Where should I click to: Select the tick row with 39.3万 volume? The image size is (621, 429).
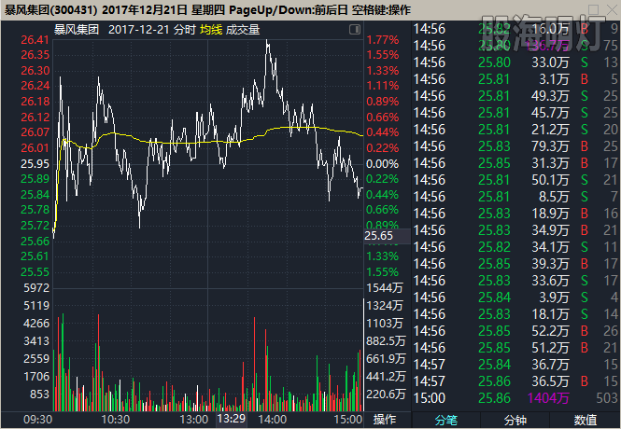[515, 264]
